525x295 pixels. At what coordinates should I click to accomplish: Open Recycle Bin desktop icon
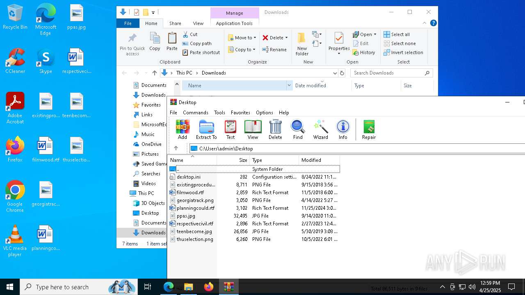point(15,17)
